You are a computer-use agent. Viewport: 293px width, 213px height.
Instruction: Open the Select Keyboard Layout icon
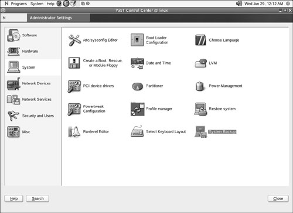click(137, 131)
